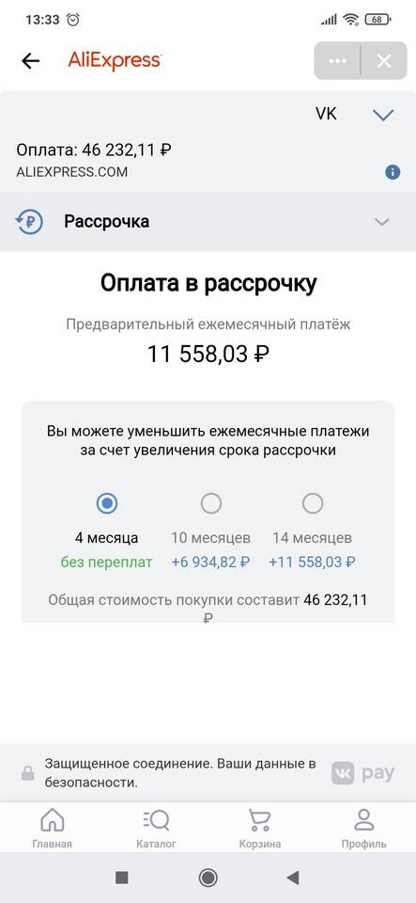416x903 pixels.
Task: Select the 10 месяцев installment option
Action: 211,504
